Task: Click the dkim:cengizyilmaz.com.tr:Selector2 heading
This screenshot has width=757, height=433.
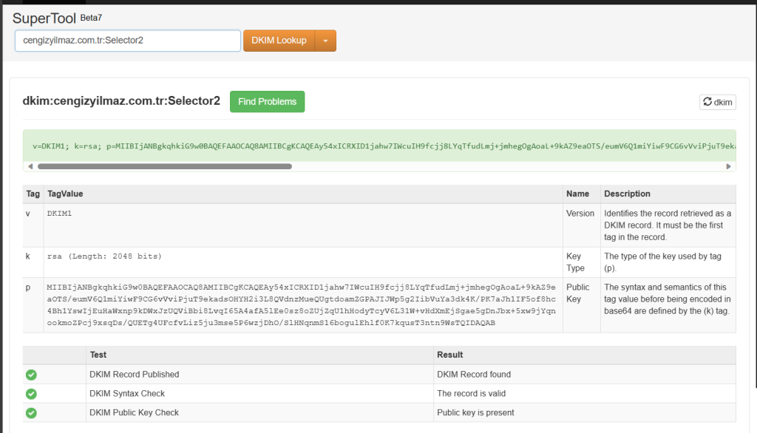Action: (x=121, y=101)
